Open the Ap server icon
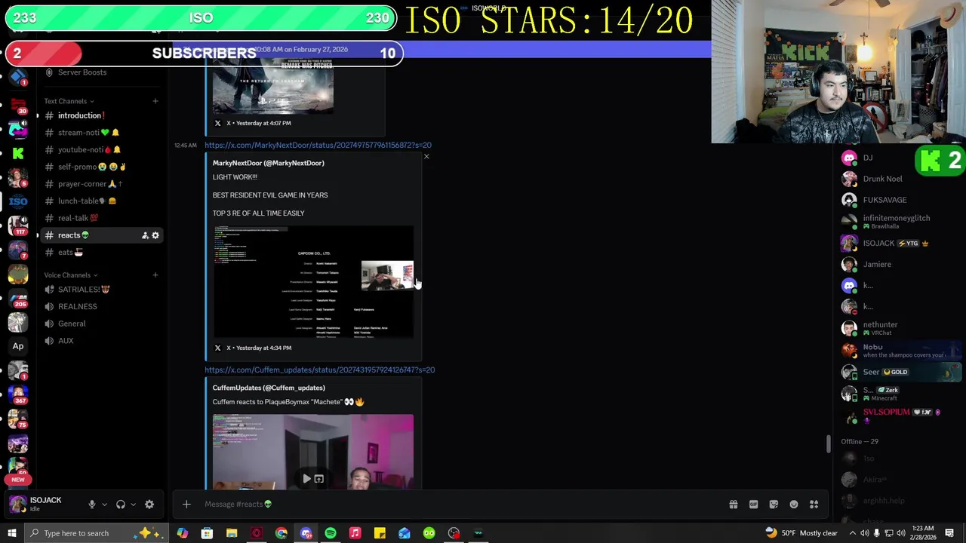The image size is (966, 543). pos(18,346)
